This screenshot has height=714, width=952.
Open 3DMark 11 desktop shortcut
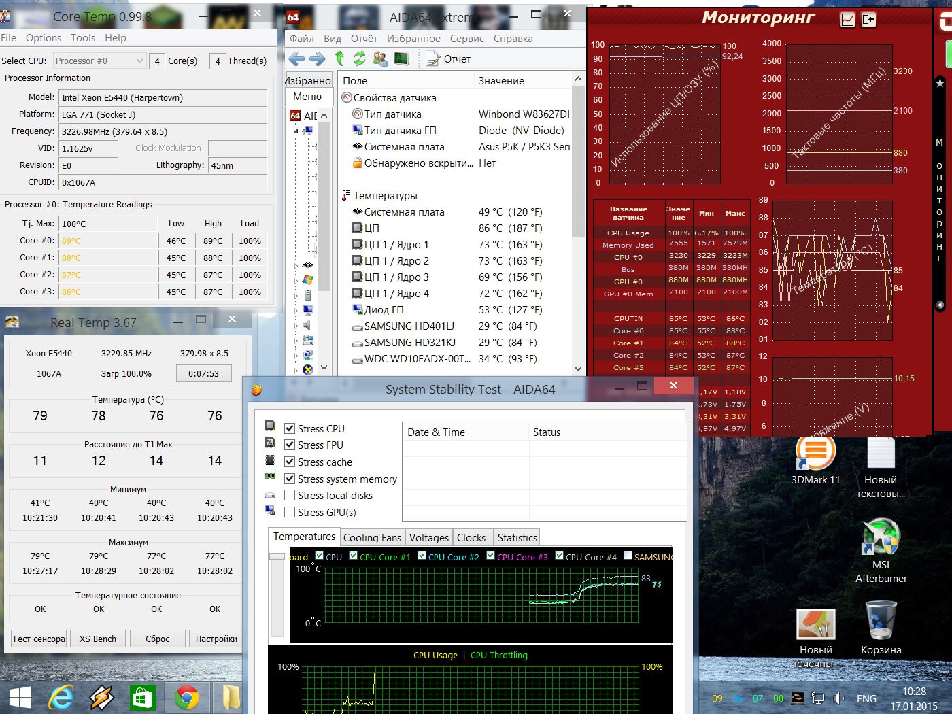tap(816, 460)
